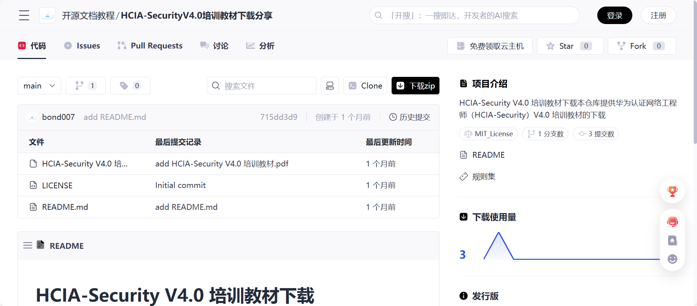Toggle the README outline list icon
The image size is (697, 306).
tap(28, 246)
